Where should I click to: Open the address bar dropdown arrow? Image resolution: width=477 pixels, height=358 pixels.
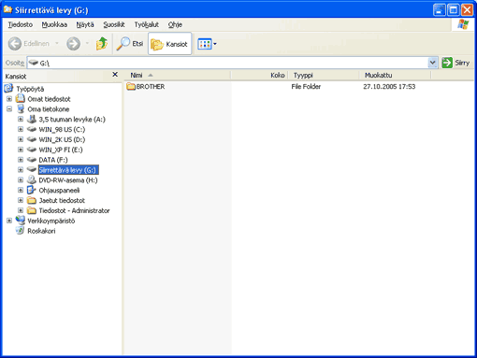[432, 63]
